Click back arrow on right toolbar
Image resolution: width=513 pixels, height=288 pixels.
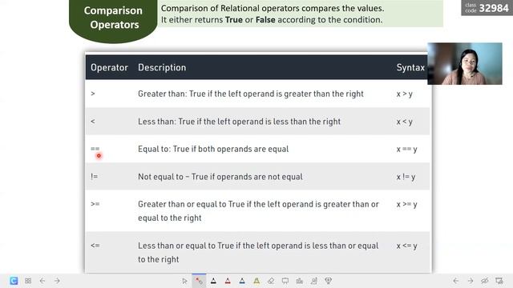[x=456, y=281]
